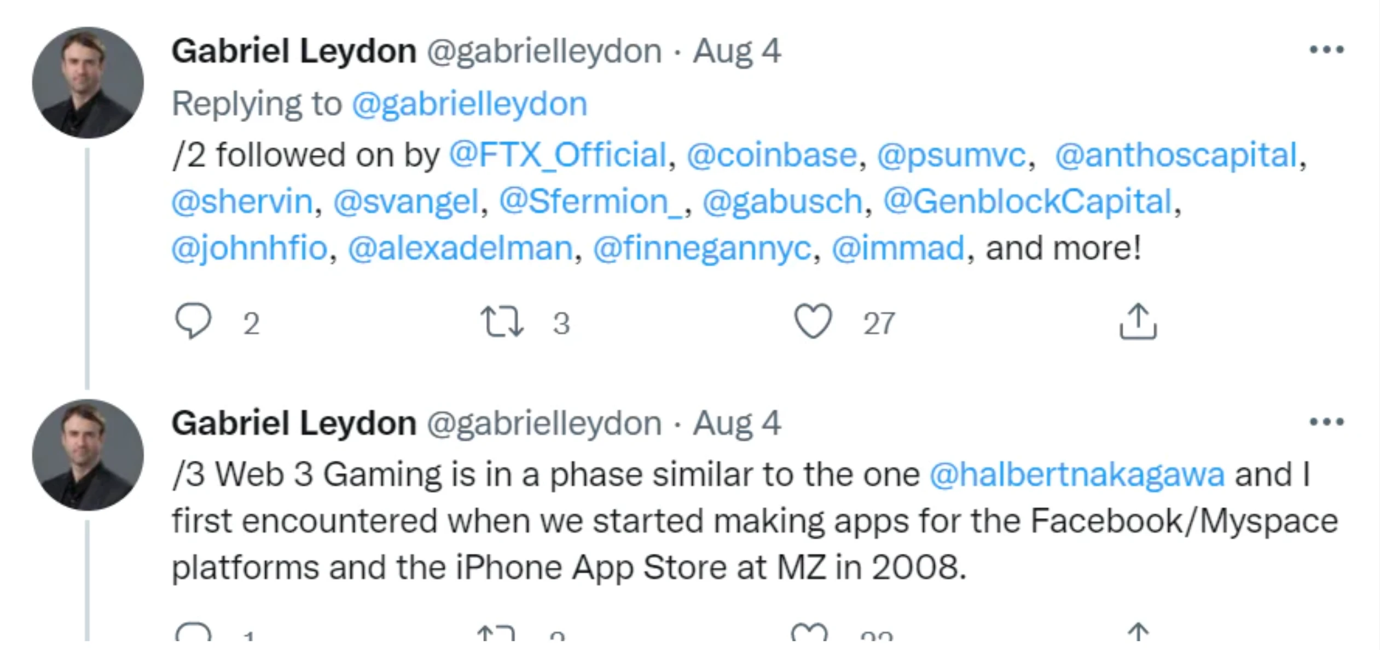Share the /2 followed on tweet
This screenshot has height=650, width=1380.
1138,321
